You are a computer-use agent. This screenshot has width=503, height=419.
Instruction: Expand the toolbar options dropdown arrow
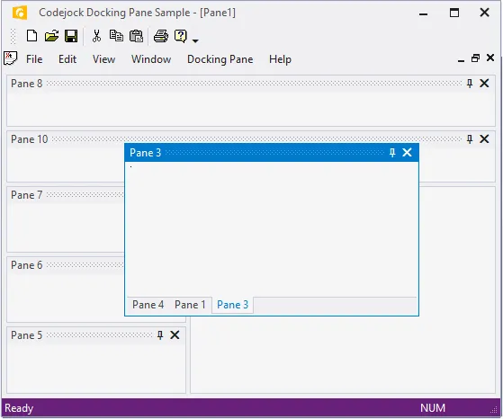tap(195, 40)
